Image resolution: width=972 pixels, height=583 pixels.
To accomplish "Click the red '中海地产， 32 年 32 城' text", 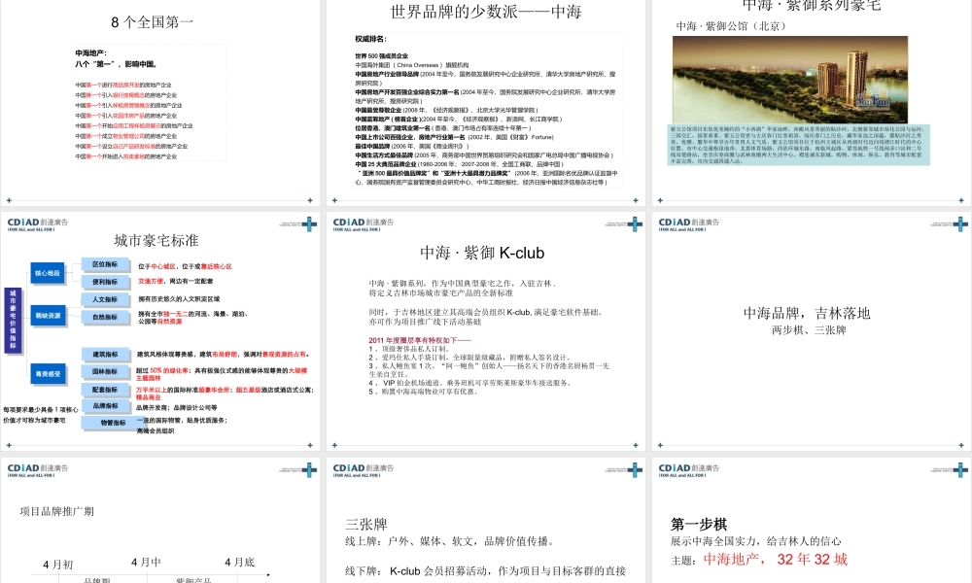I will [x=776, y=560].
